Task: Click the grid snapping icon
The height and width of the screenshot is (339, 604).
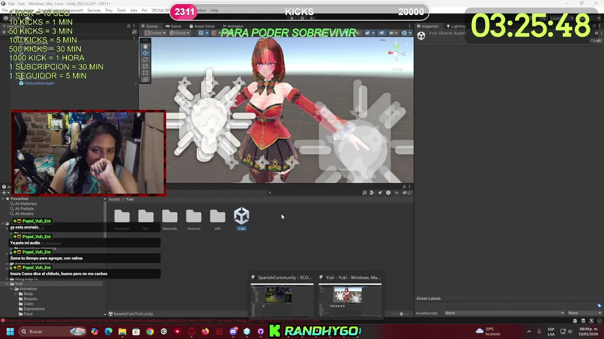Action: click(201, 33)
